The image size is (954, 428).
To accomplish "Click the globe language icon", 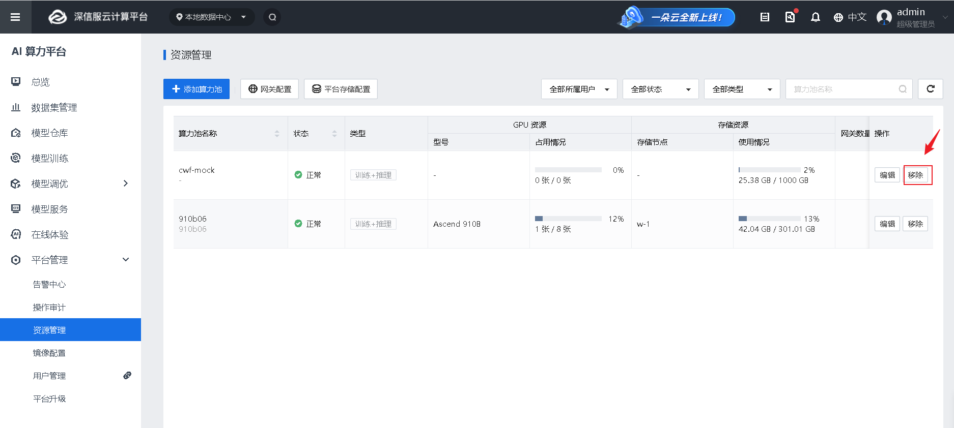I will pyautogui.click(x=838, y=17).
